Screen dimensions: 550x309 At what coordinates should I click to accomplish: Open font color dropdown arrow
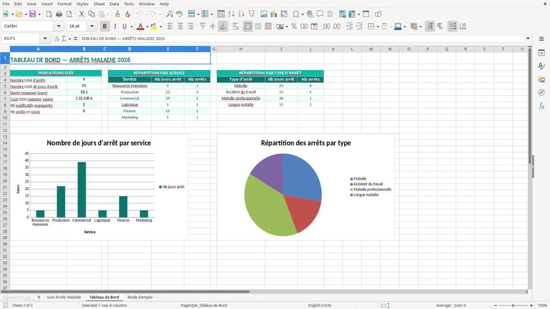147,27
